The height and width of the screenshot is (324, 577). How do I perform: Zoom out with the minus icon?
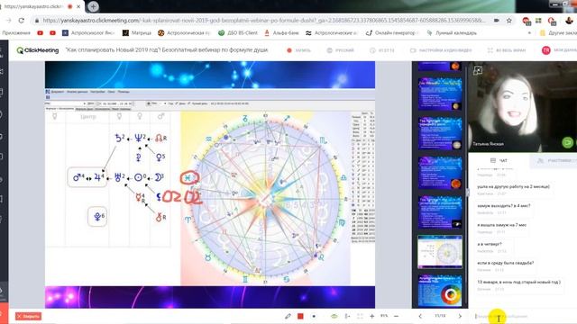397,316
